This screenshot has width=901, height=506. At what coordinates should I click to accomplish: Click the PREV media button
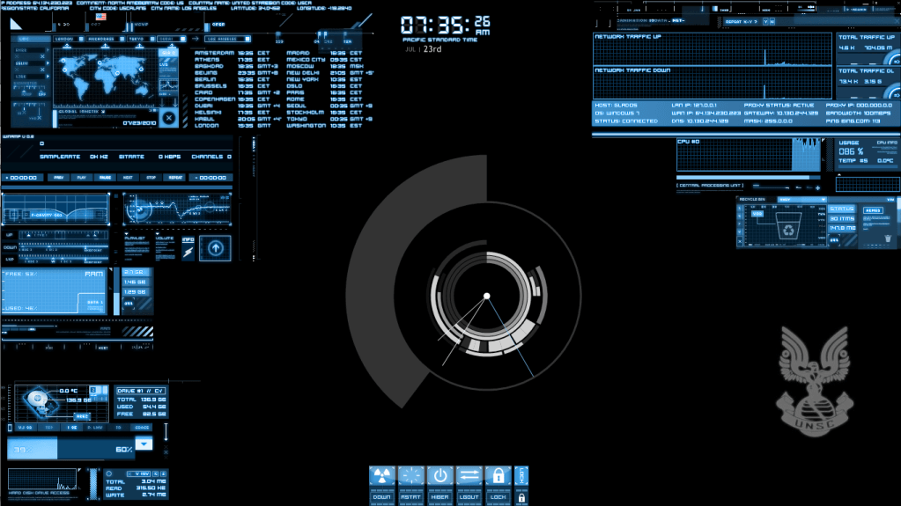(59, 178)
